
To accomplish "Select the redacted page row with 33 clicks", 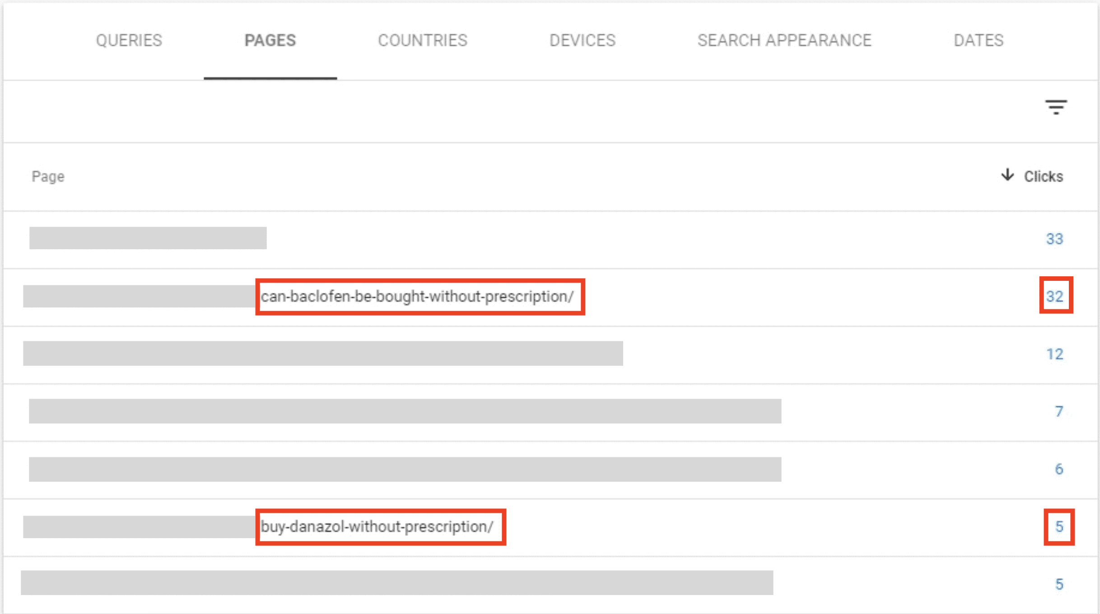I will [x=148, y=238].
